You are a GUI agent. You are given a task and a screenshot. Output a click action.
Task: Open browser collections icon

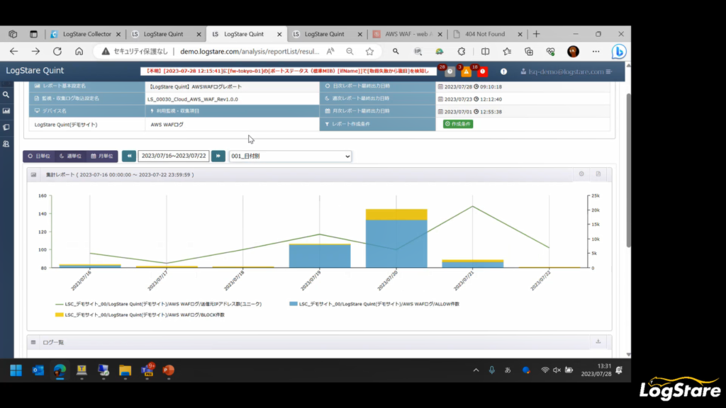529,51
